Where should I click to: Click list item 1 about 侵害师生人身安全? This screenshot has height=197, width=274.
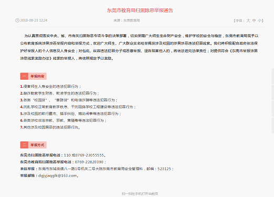click(x=50, y=86)
